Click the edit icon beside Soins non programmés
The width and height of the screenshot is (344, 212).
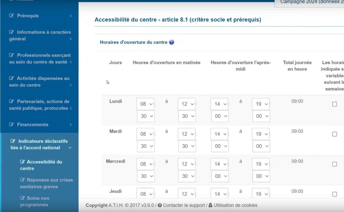coord(22,198)
